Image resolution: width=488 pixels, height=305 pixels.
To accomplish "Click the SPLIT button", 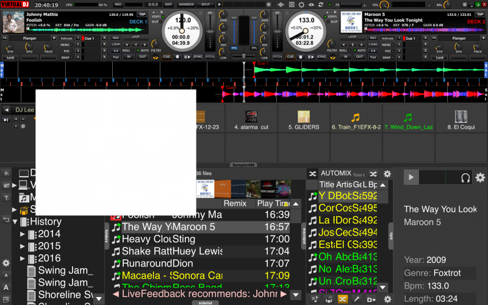I will [x=206, y=4].
